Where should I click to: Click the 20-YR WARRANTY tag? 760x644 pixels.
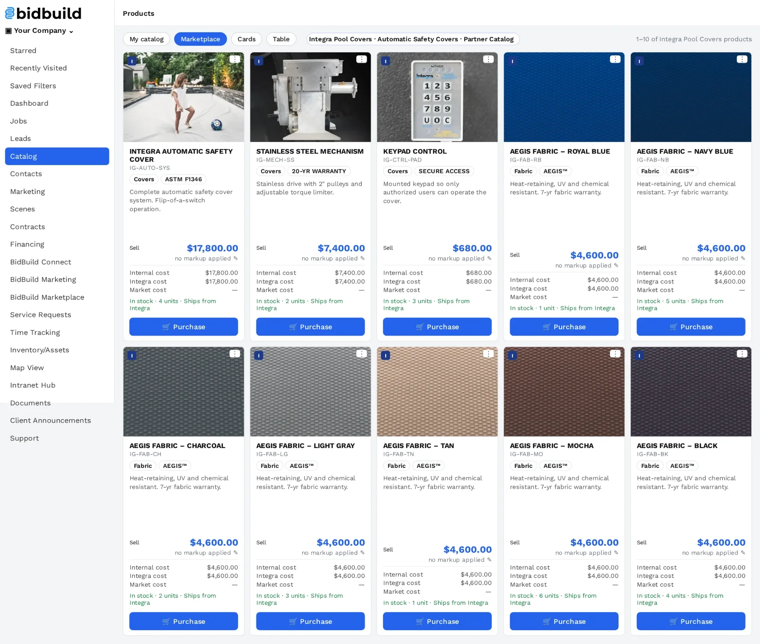tap(319, 171)
